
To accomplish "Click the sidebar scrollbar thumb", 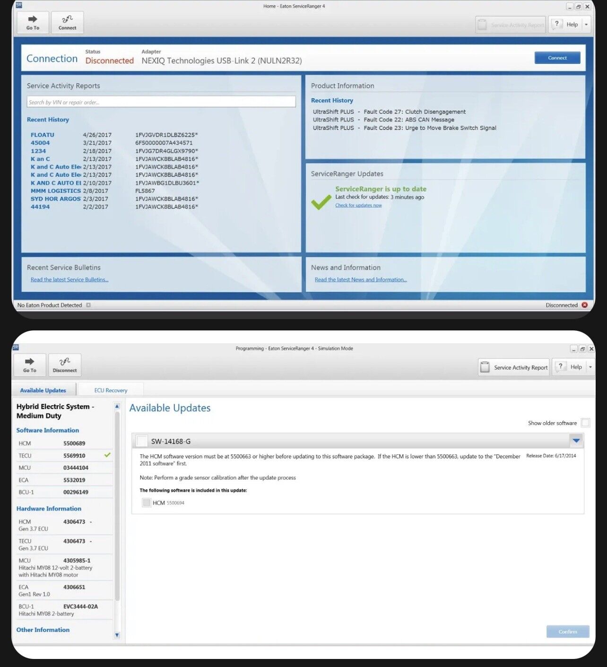I will (117, 506).
